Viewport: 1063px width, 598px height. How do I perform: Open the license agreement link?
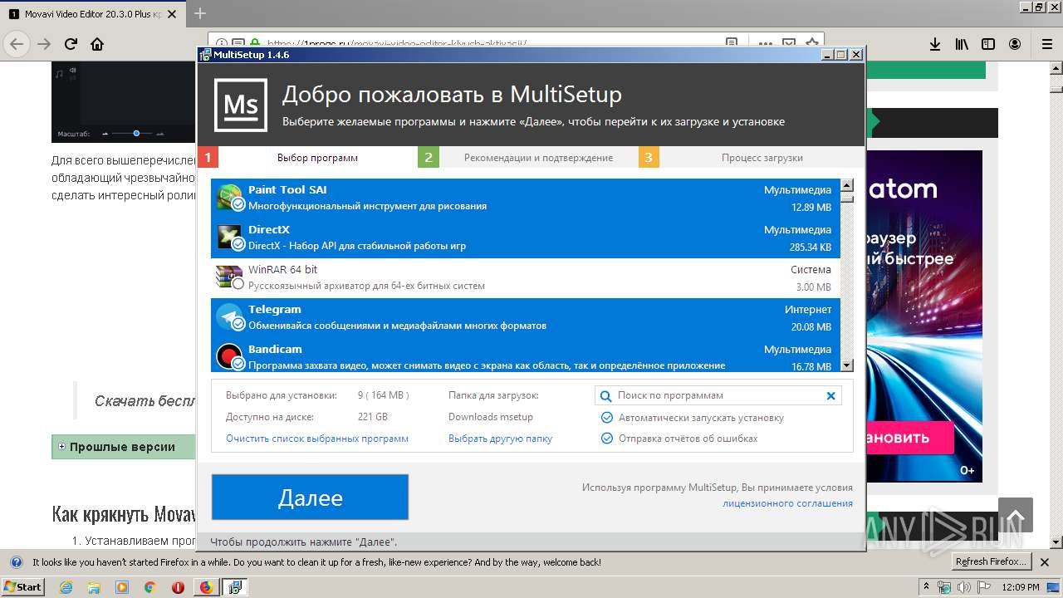pyautogui.click(x=787, y=503)
